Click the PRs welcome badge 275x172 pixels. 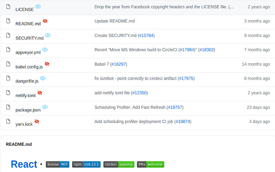pyautogui.click(x=150, y=164)
